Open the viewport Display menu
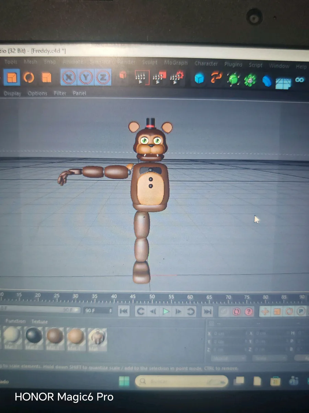Screen dimensions: 309x413 tap(12, 94)
